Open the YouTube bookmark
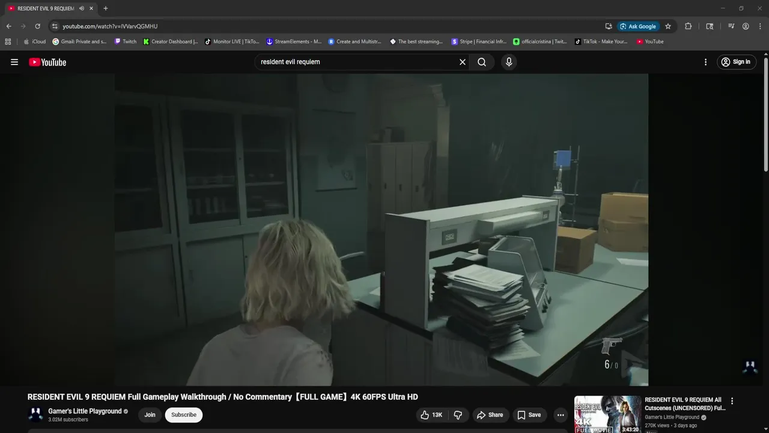Viewport: 769px width, 433px height. point(650,41)
